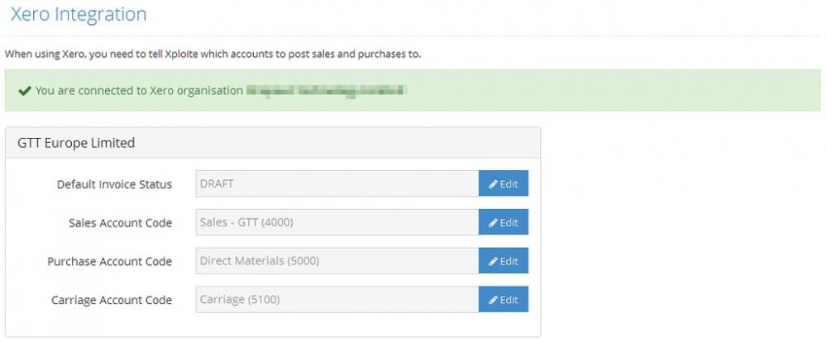Edit the Carriage Account Code setting

[x=503, y=300]
